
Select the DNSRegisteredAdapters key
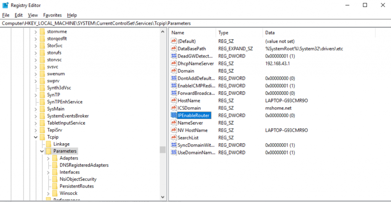point(84,165)
